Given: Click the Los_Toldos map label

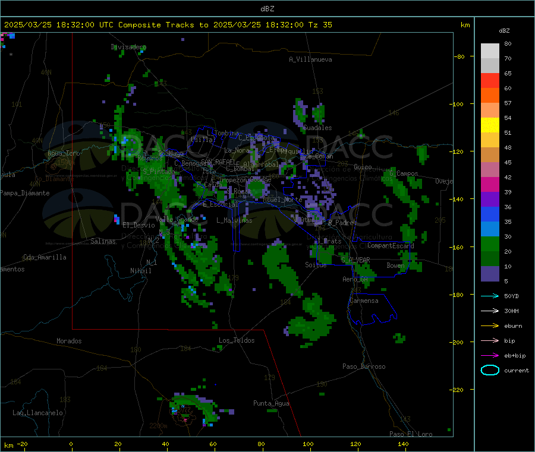Looking at the screenshot, I should tap(237, 340).
